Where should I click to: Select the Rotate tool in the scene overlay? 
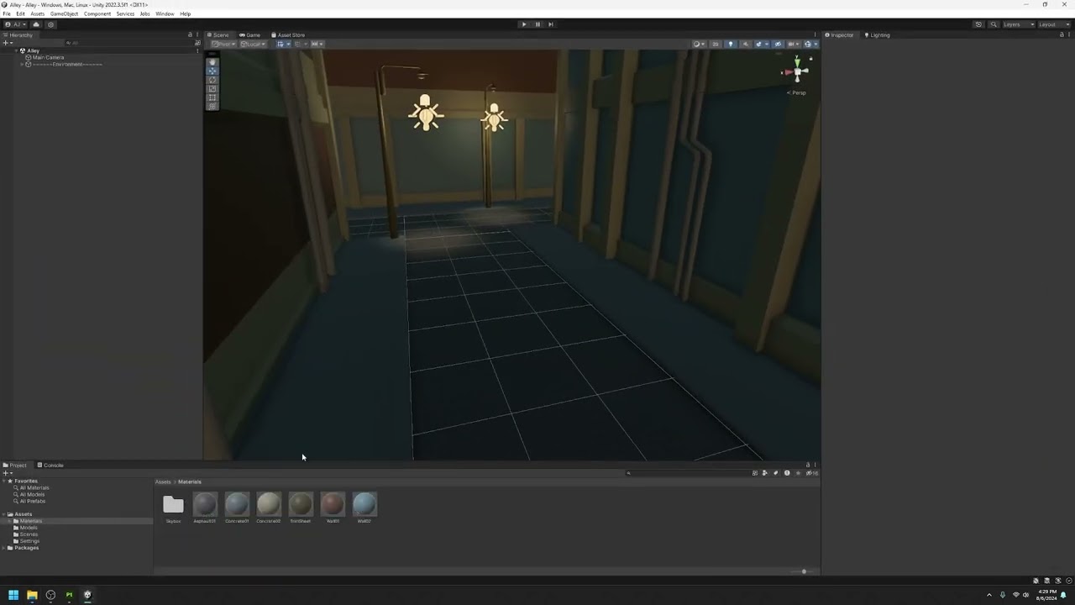pyautogui.click(x=212, y=80)
